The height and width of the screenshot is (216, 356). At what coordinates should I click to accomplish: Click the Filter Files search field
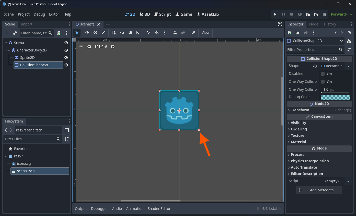point(33,139)
